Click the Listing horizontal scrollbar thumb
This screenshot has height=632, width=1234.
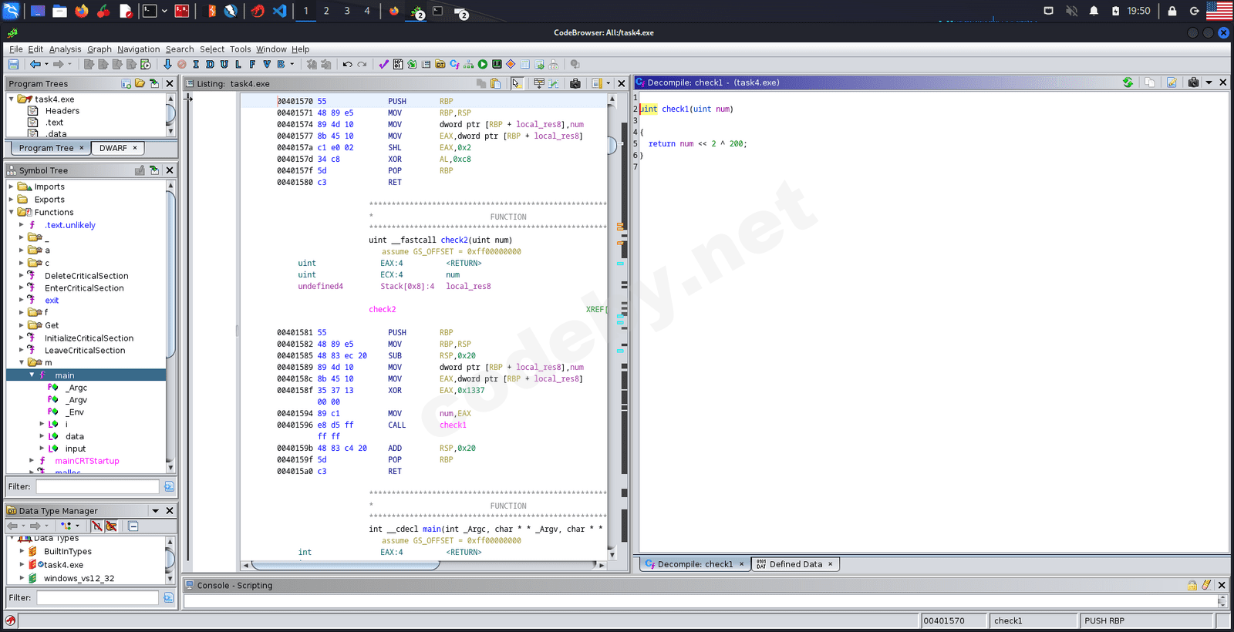click(347, 565)
